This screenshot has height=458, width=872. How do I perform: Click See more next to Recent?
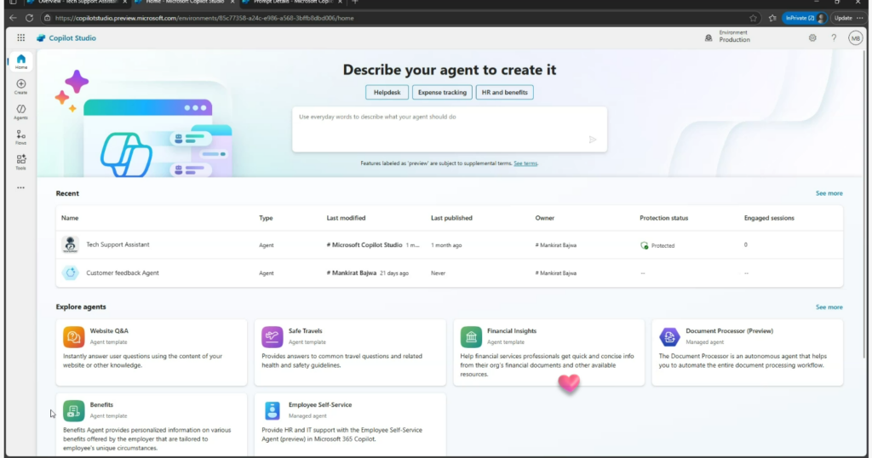pyautogui.click(x=829, y=193)
